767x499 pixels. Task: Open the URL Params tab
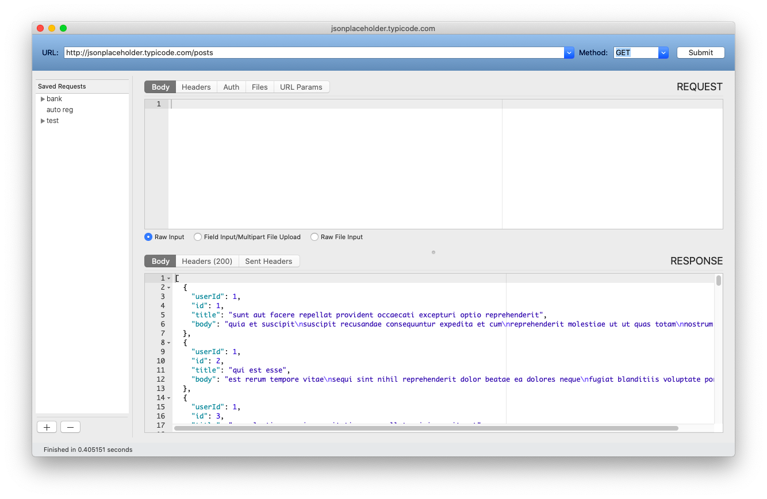[x=301, y=87]
